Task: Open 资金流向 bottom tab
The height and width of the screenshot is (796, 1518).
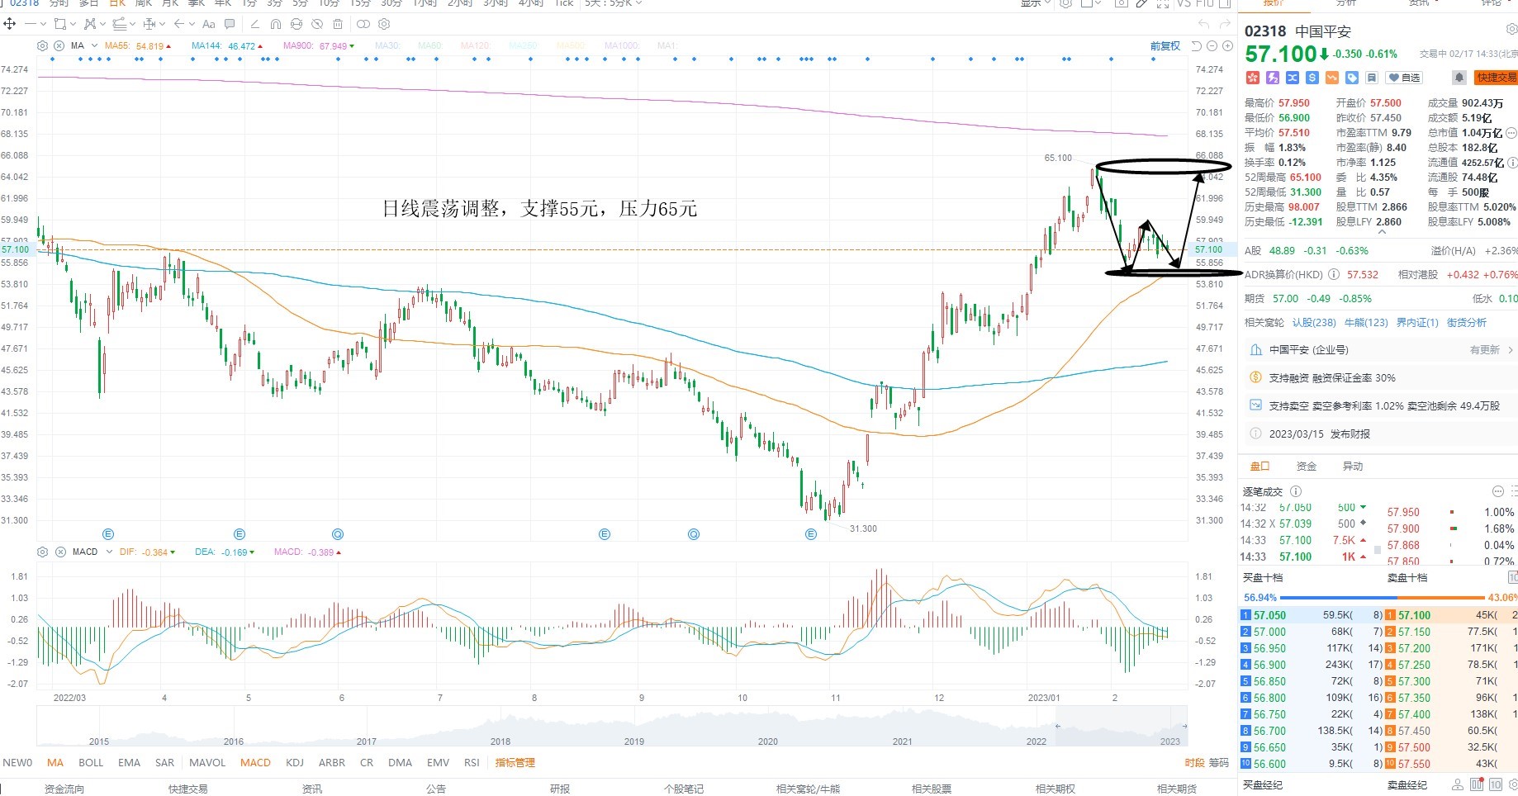Action: pos(64,789)
